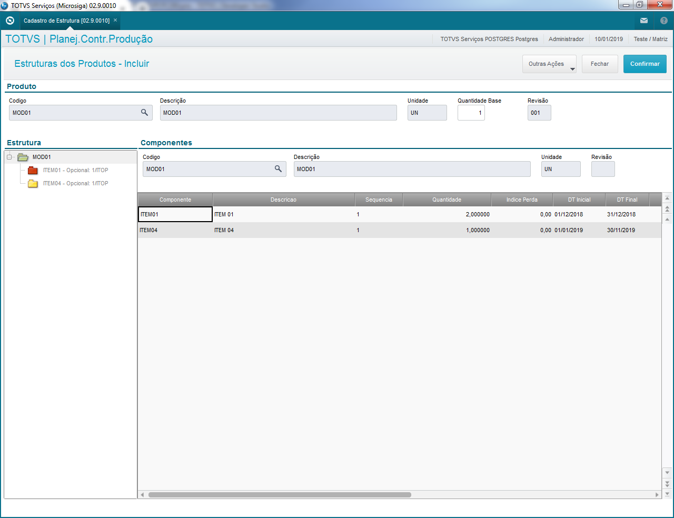Viewport: 674px width, 518px height.
Task: Minimize the TOTVS Serviços window
Action: tap(626, 5)
